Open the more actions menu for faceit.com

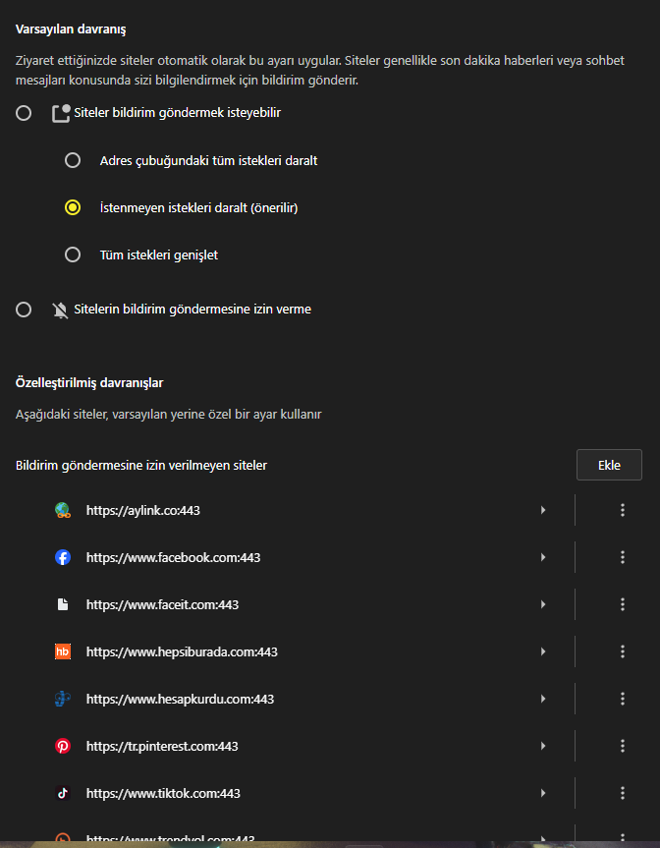622,604
